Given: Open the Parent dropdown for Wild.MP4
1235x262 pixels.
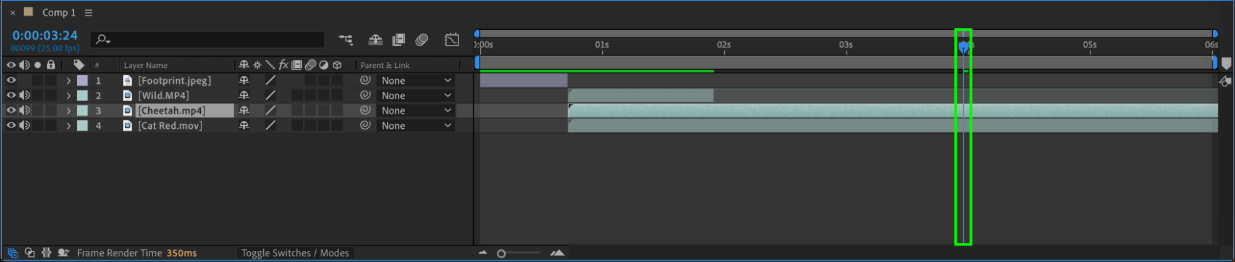Looking at the screenshot, I should click(x=416, y=96).
